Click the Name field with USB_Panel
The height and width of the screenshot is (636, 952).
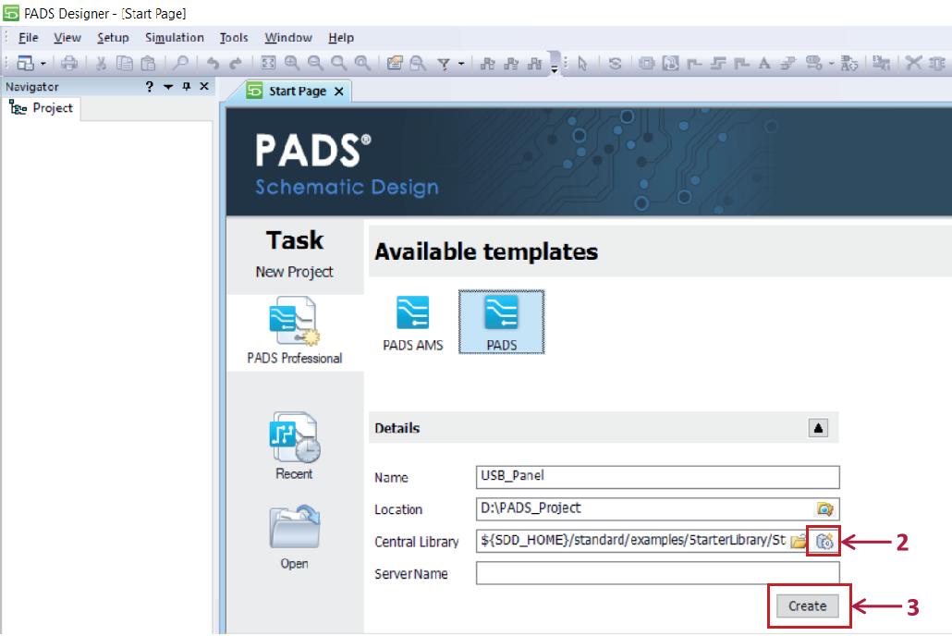(x=657, y=476)
